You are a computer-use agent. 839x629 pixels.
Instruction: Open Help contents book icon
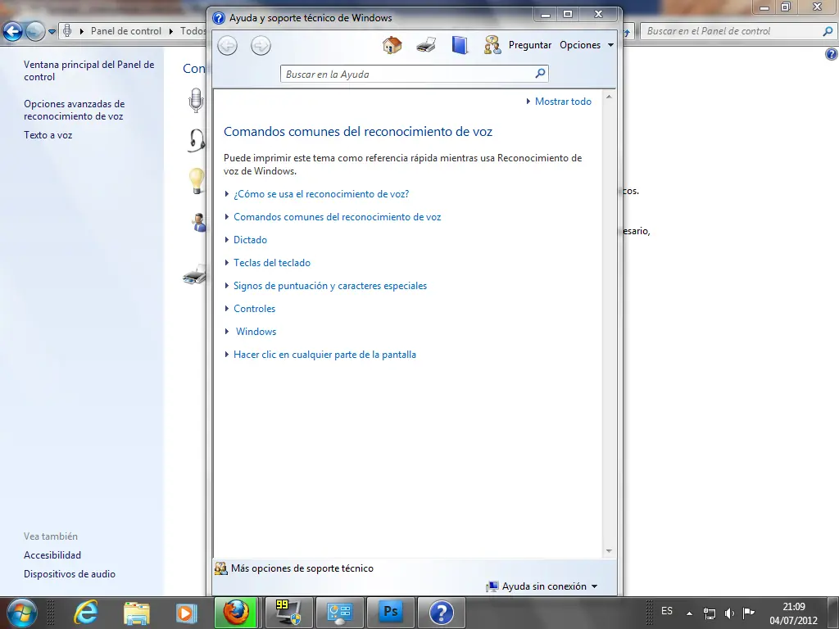click(460, 45)
